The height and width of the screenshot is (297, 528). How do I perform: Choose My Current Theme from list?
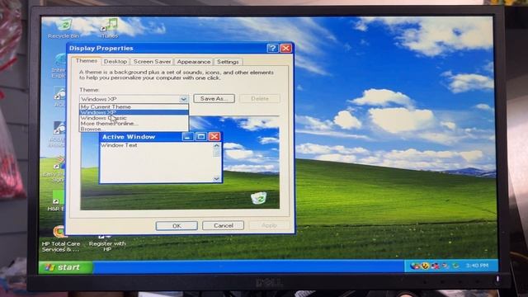point(134,106)
